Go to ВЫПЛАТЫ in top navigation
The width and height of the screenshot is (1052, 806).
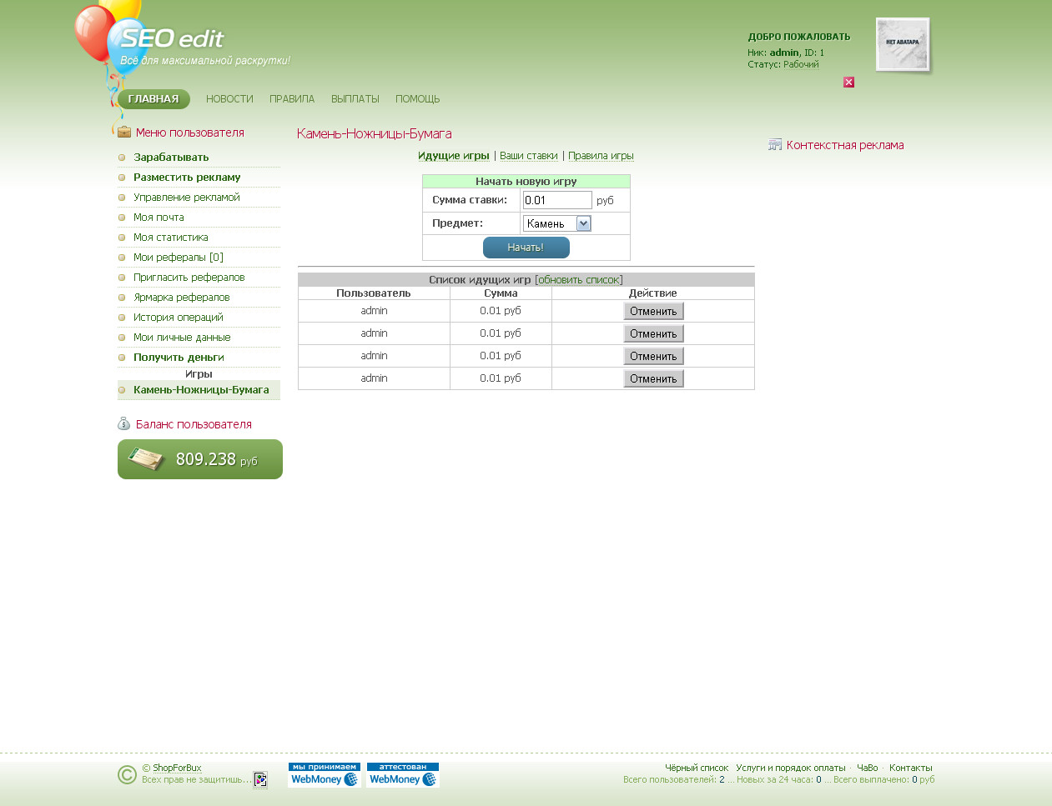(x=355, y=99)
